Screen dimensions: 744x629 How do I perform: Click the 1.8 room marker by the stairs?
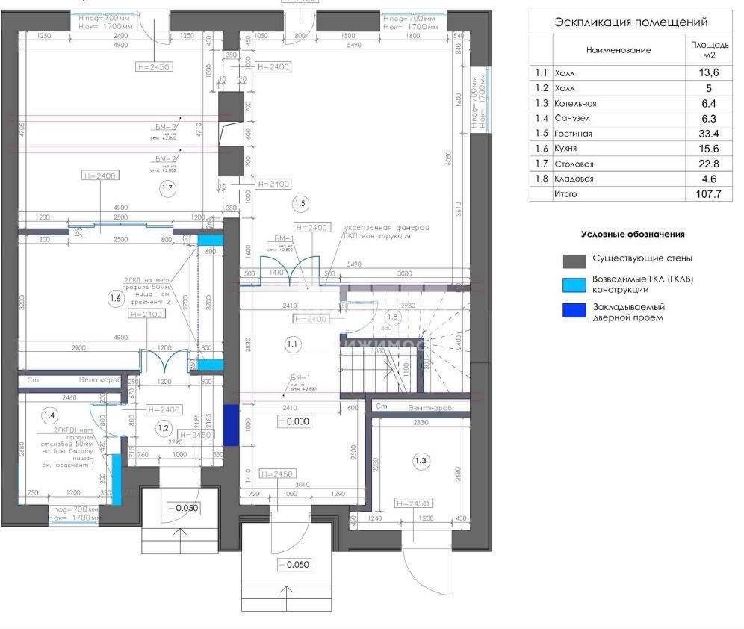[x=393, y=317]
